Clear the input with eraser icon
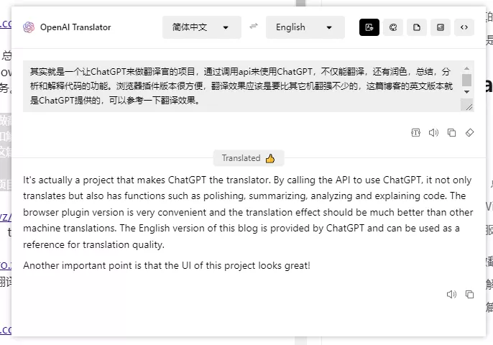 click(470, 133)
